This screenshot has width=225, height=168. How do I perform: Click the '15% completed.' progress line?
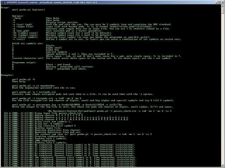pyautogui.click(x=70, y=164)
